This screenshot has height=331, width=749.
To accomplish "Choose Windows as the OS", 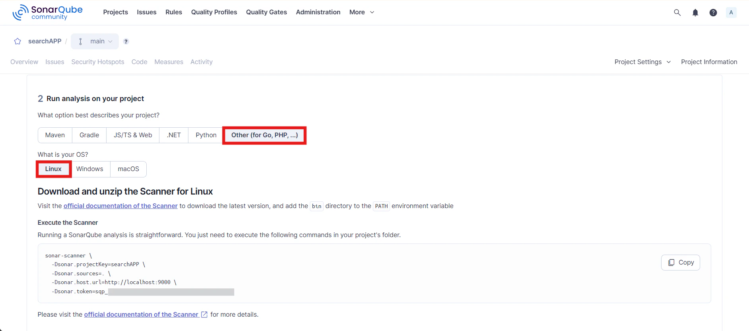I will [90, 169].
